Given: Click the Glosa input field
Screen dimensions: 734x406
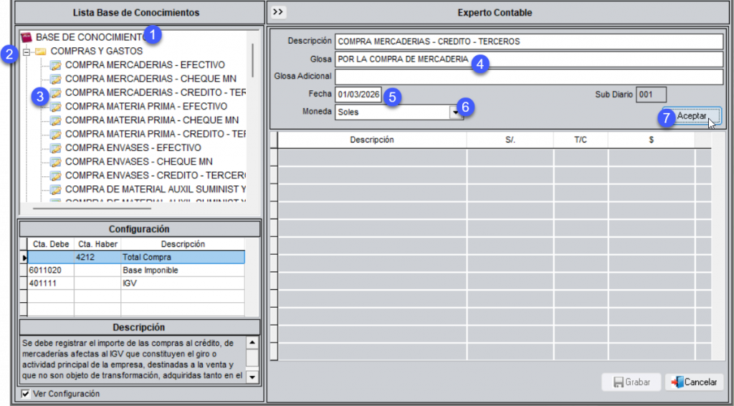Looking at the screenshot, I should pos(529,59).
